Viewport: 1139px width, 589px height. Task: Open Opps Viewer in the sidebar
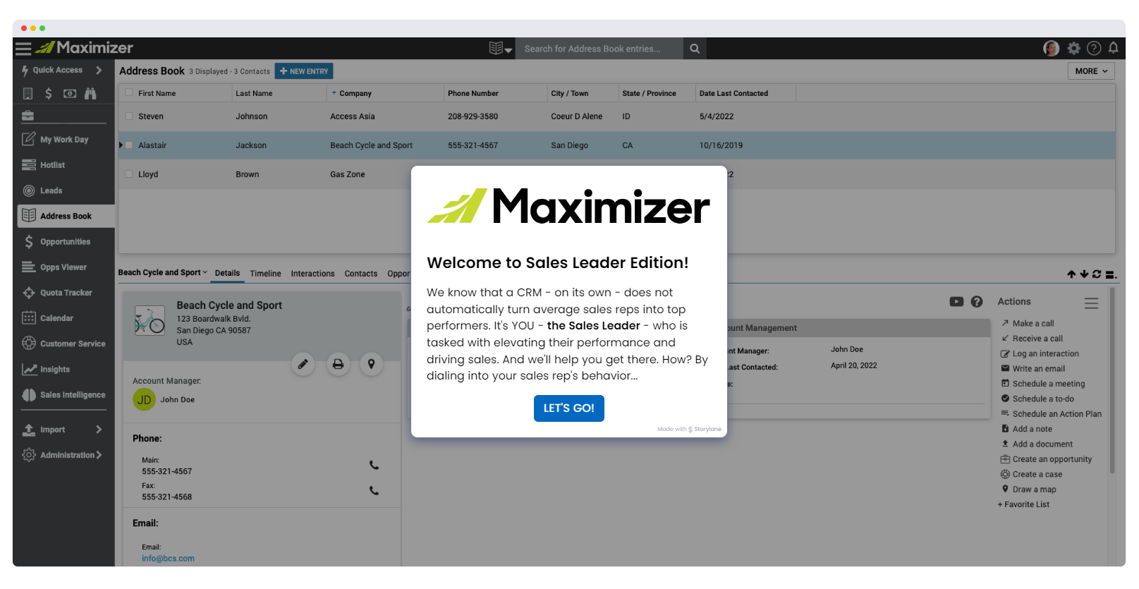(64, 267)
